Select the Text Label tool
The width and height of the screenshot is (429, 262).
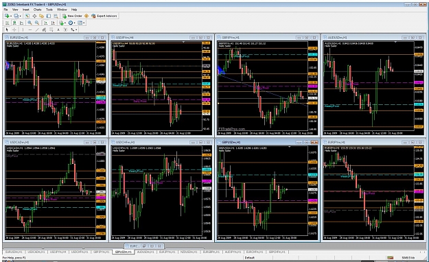(x=65, y=29)
